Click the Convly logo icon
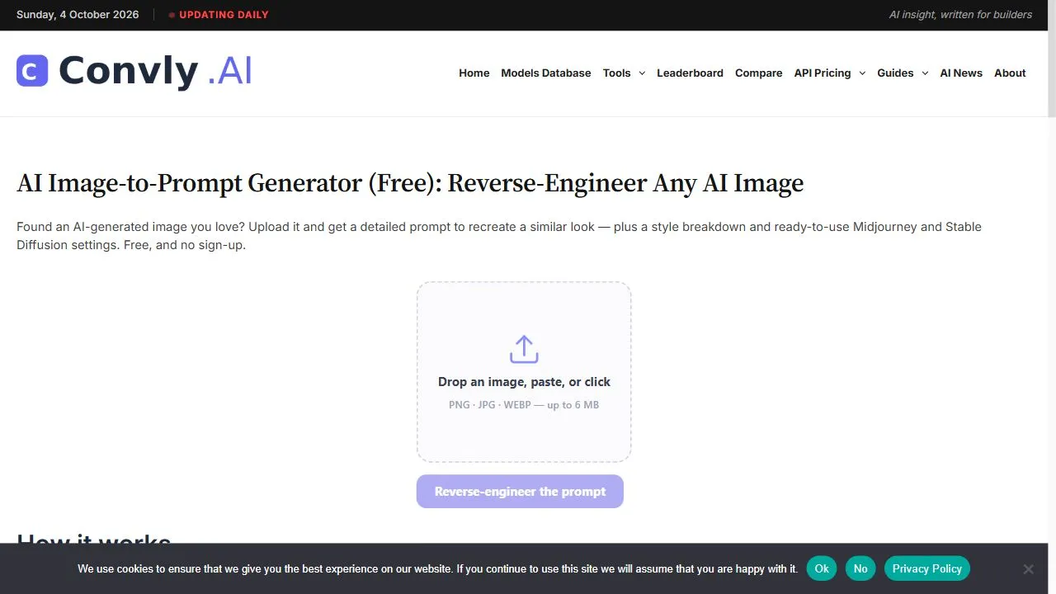1056x594 pixels. coord(32,71)
